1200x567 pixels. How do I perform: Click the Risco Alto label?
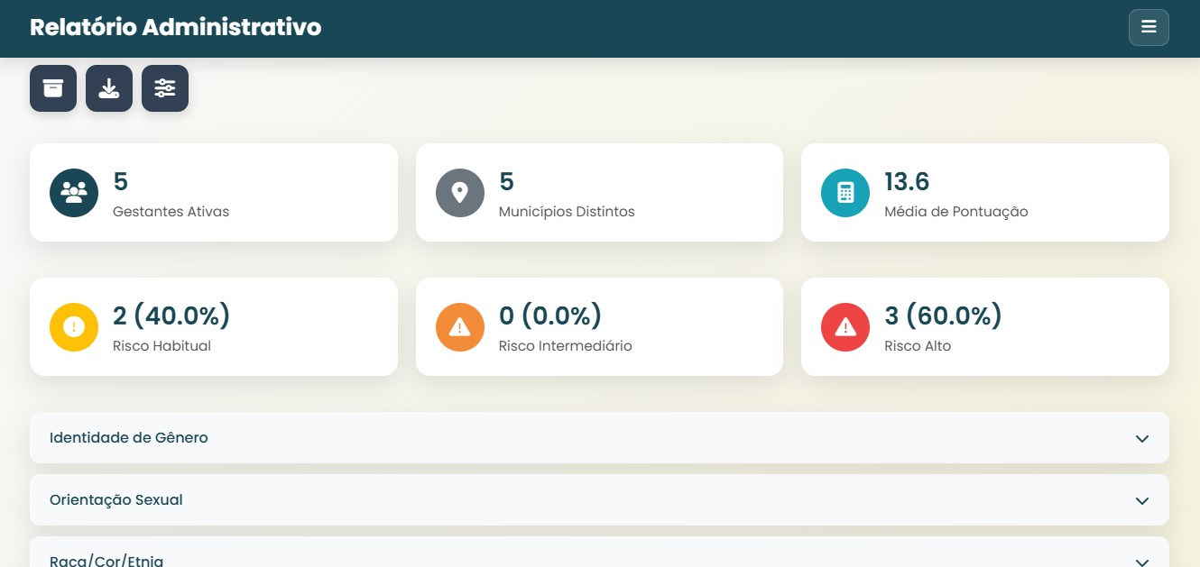(x=918, y=346)
